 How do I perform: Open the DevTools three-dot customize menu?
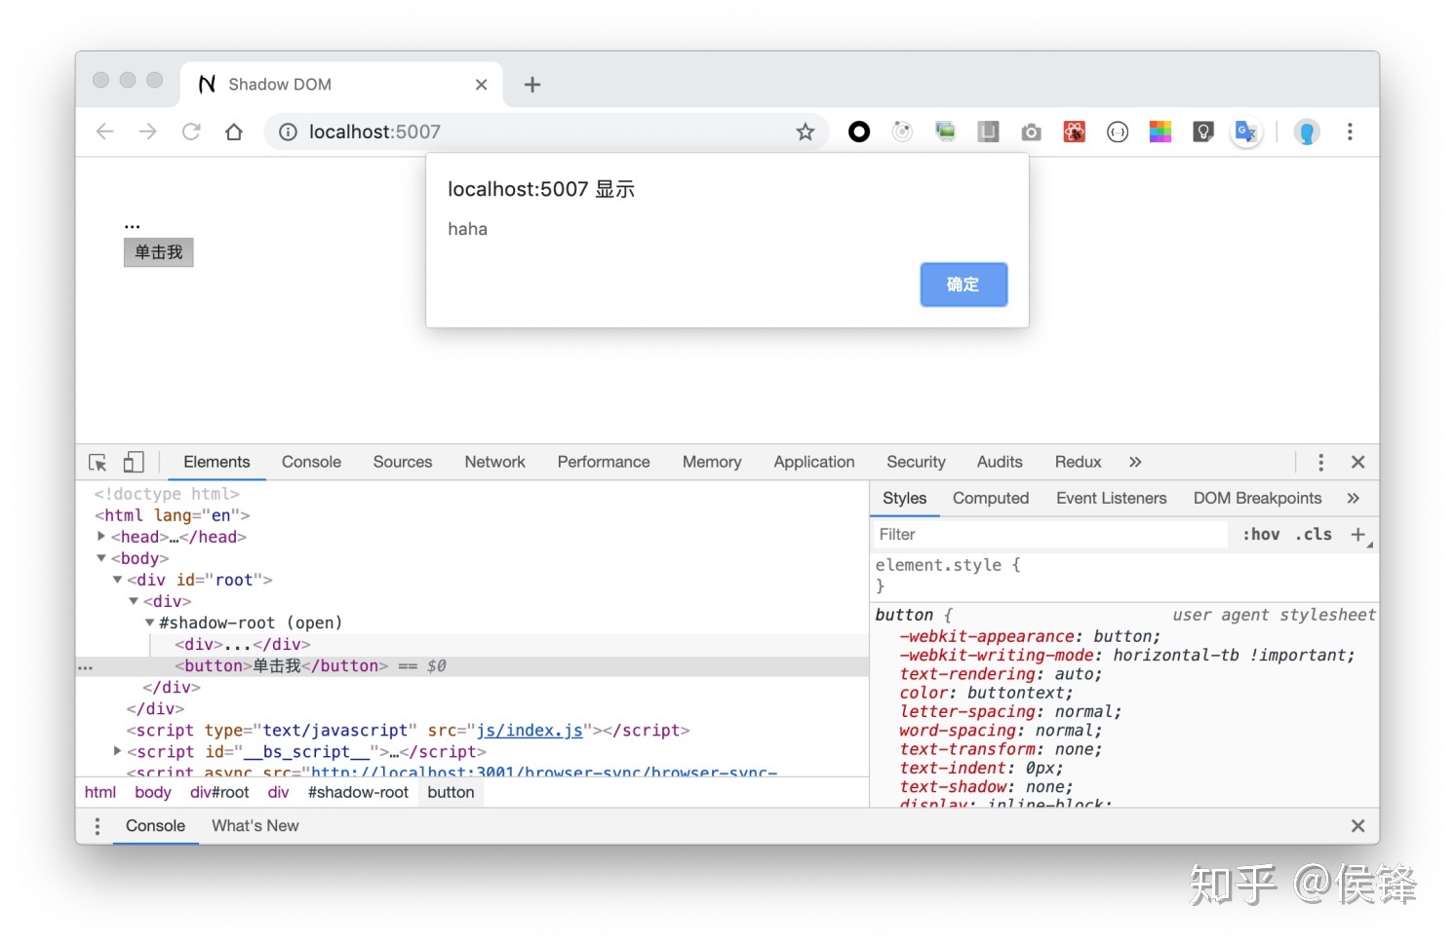click(x=1320, y=463)
